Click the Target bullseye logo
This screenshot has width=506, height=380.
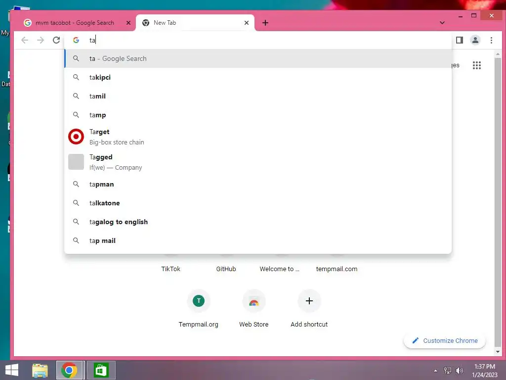click(76, 137)
